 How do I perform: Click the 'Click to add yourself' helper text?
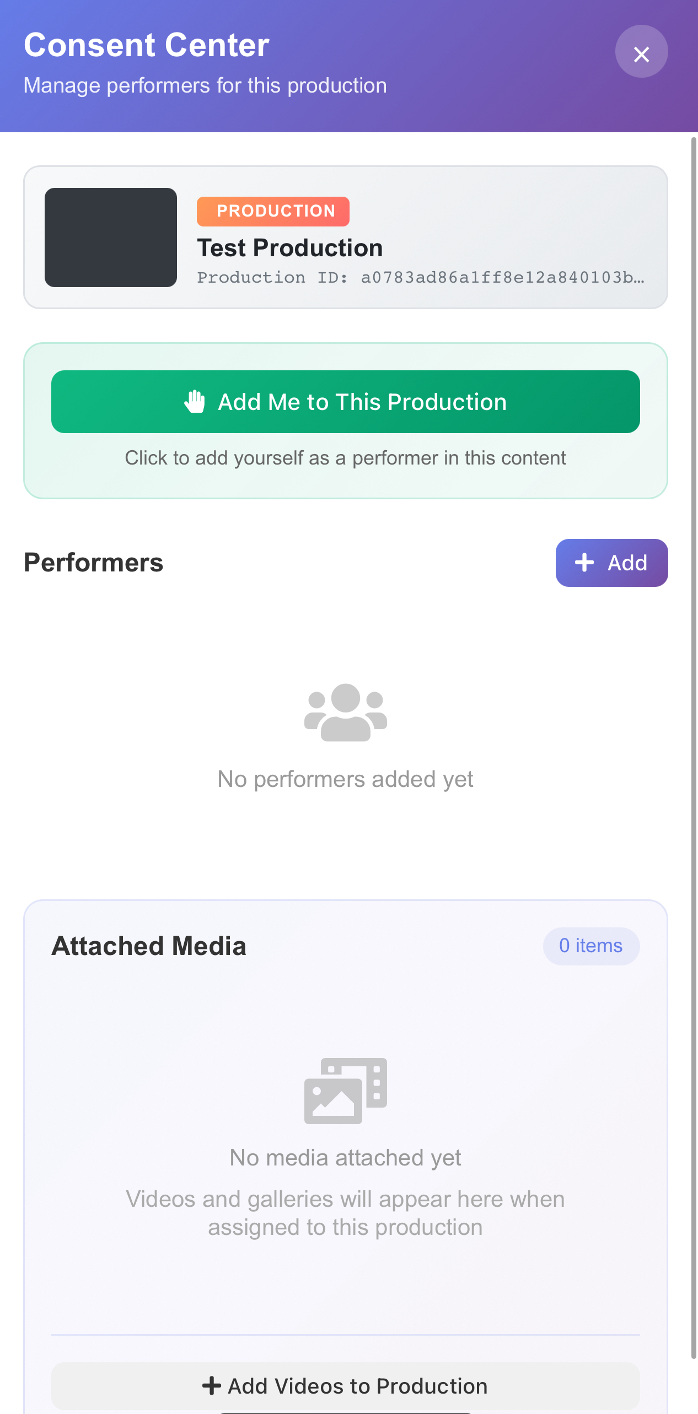click(x=346, y=458)
